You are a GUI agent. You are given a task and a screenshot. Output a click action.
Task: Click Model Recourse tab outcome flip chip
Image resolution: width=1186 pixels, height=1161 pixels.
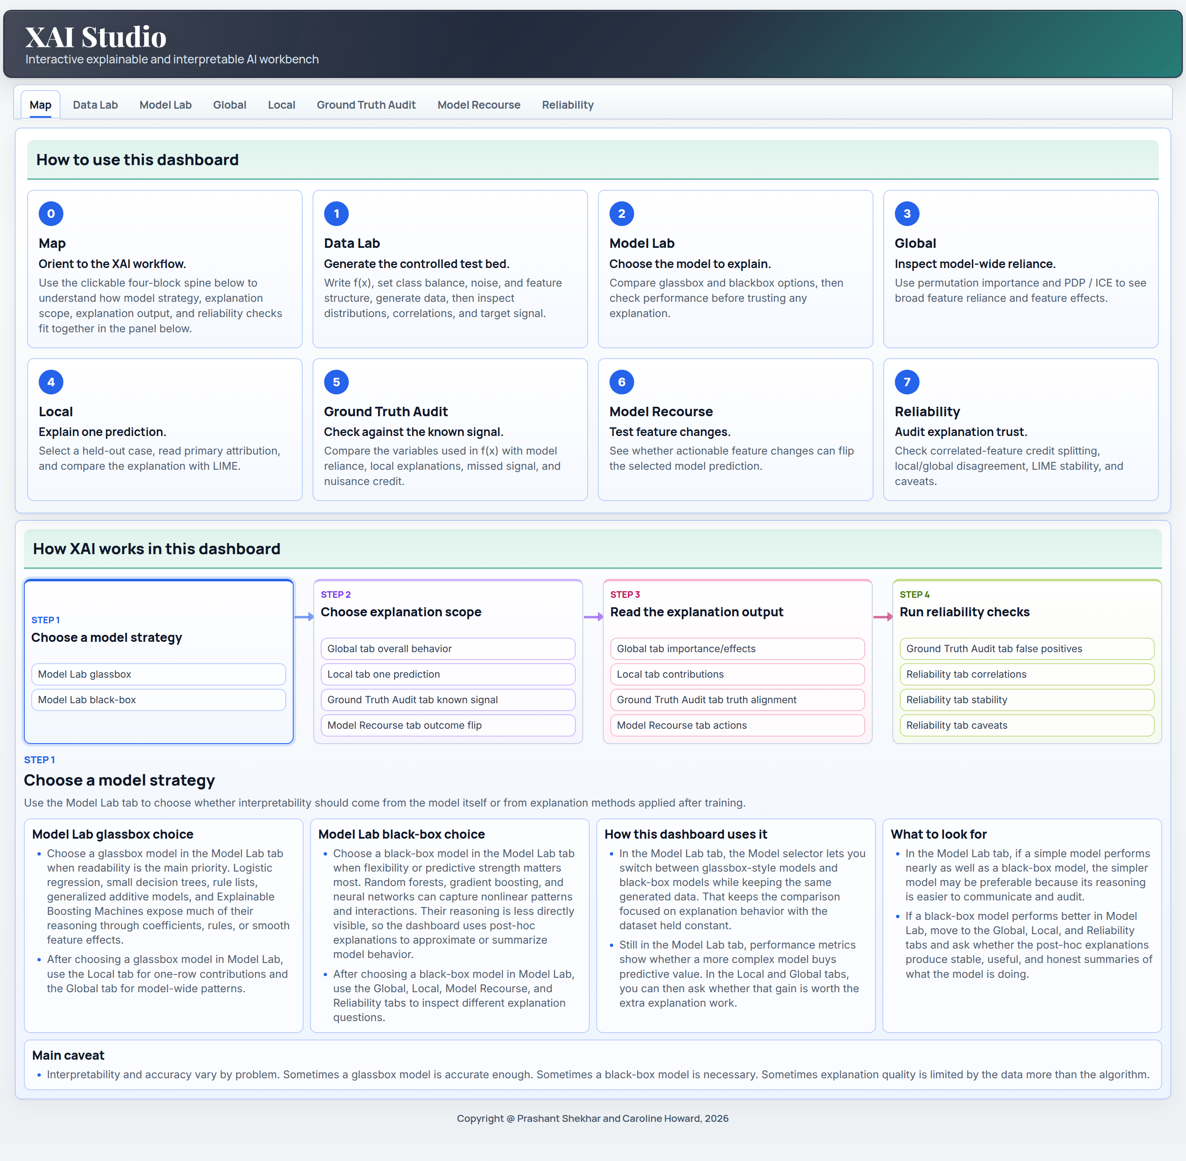[448, 725]
